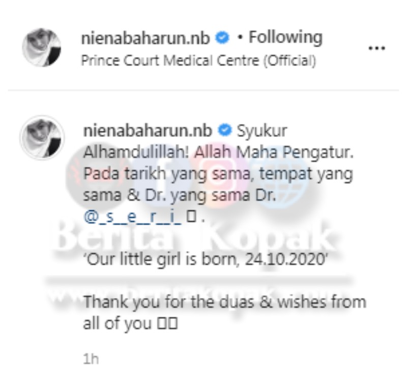Click the faded Instagram watermark icon

[x=218, y=173]
